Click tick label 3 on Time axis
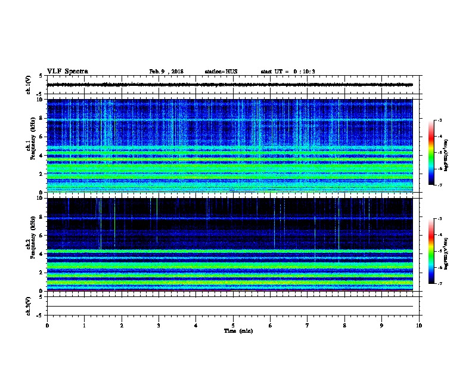Screen dimensions: 472x365 [159, 325]
